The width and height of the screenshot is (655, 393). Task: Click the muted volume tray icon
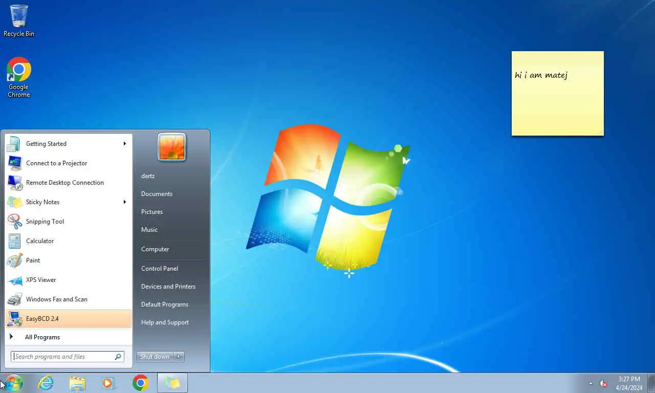tap(604, 383)
